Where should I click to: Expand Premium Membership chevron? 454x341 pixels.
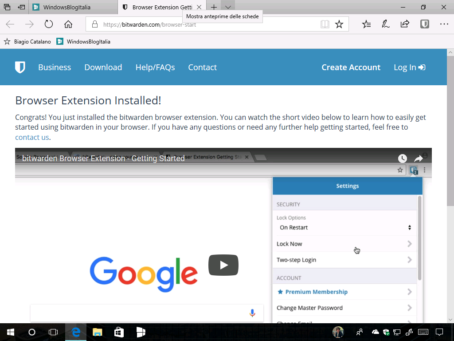point(409,292)
